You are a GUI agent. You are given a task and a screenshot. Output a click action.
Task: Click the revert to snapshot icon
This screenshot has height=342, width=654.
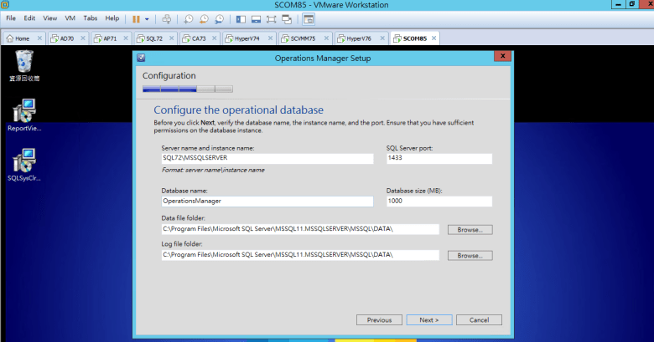(204, 18)
